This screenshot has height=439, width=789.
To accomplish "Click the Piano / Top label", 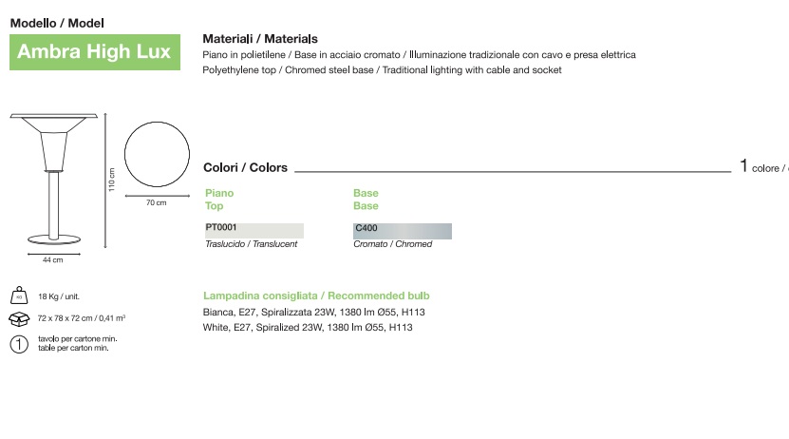I will (219, 200).
